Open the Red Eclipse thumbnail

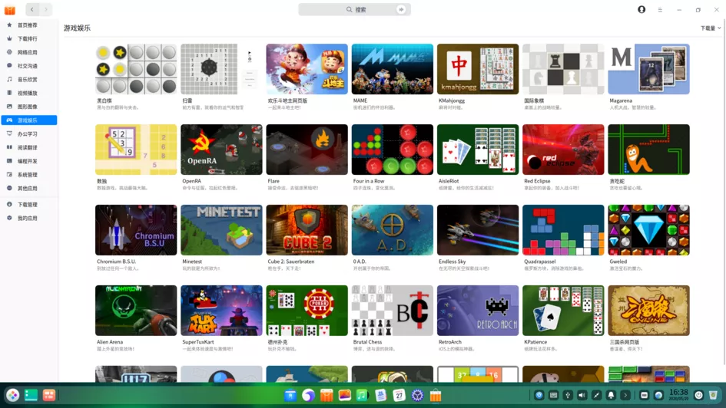pos(563,150)
